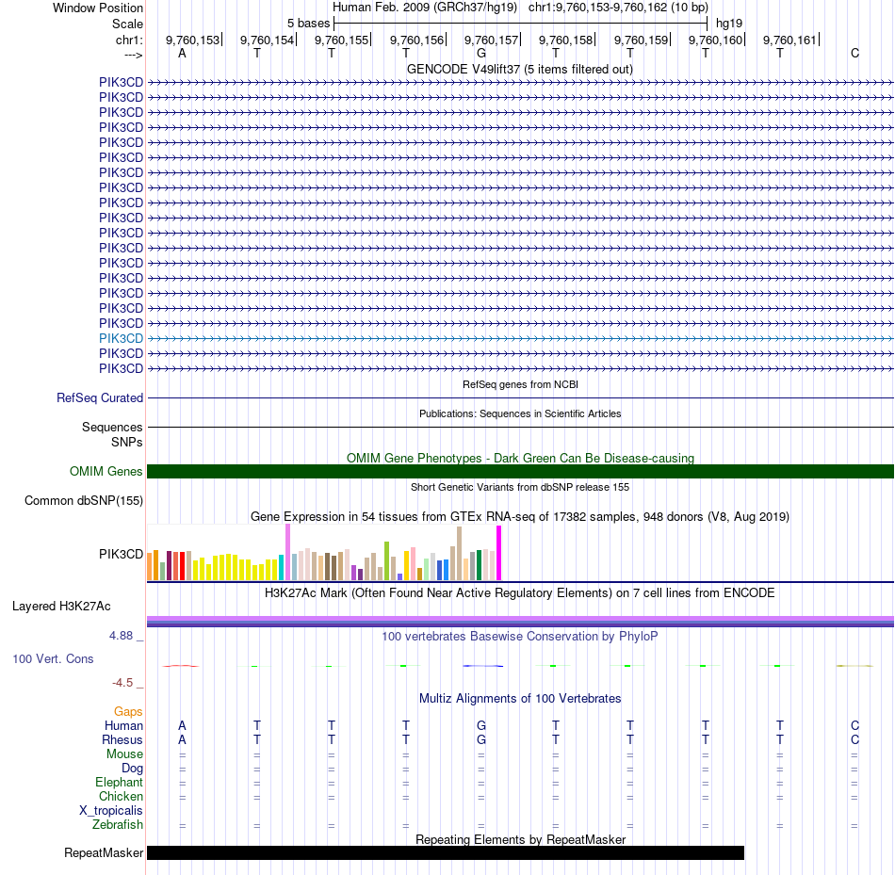The width and height of the screenshot is (895, 875).
Task: Click the PIK3CD label beside GTEx bars
Action: (121, 554)
